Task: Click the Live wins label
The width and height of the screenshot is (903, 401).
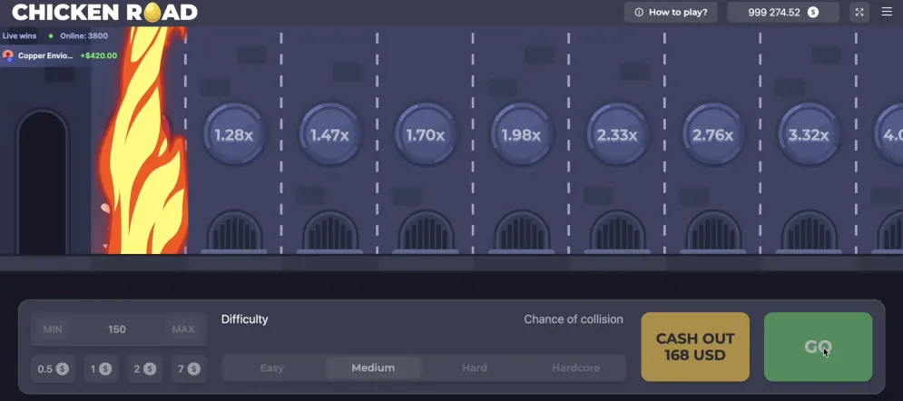Action: [x=19, y=35]
